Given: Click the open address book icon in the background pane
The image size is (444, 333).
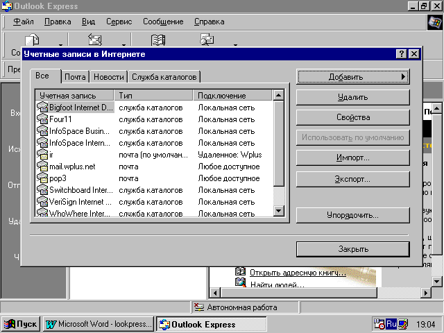Looking at the screenshot, I should pyautogui.click(x=240, y=271).
